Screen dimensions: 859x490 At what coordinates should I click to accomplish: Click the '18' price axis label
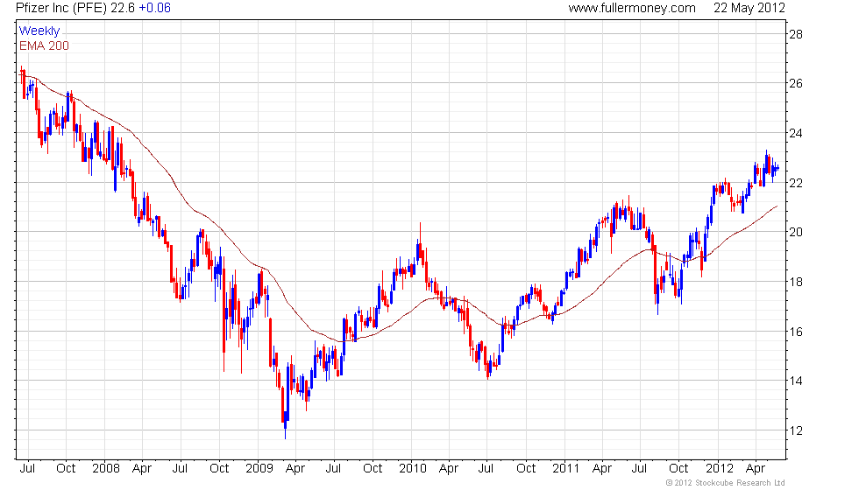[796, 282]
